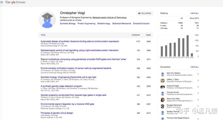Click the Google Scholar logo
223x120 pixels.
pos(15,2)
